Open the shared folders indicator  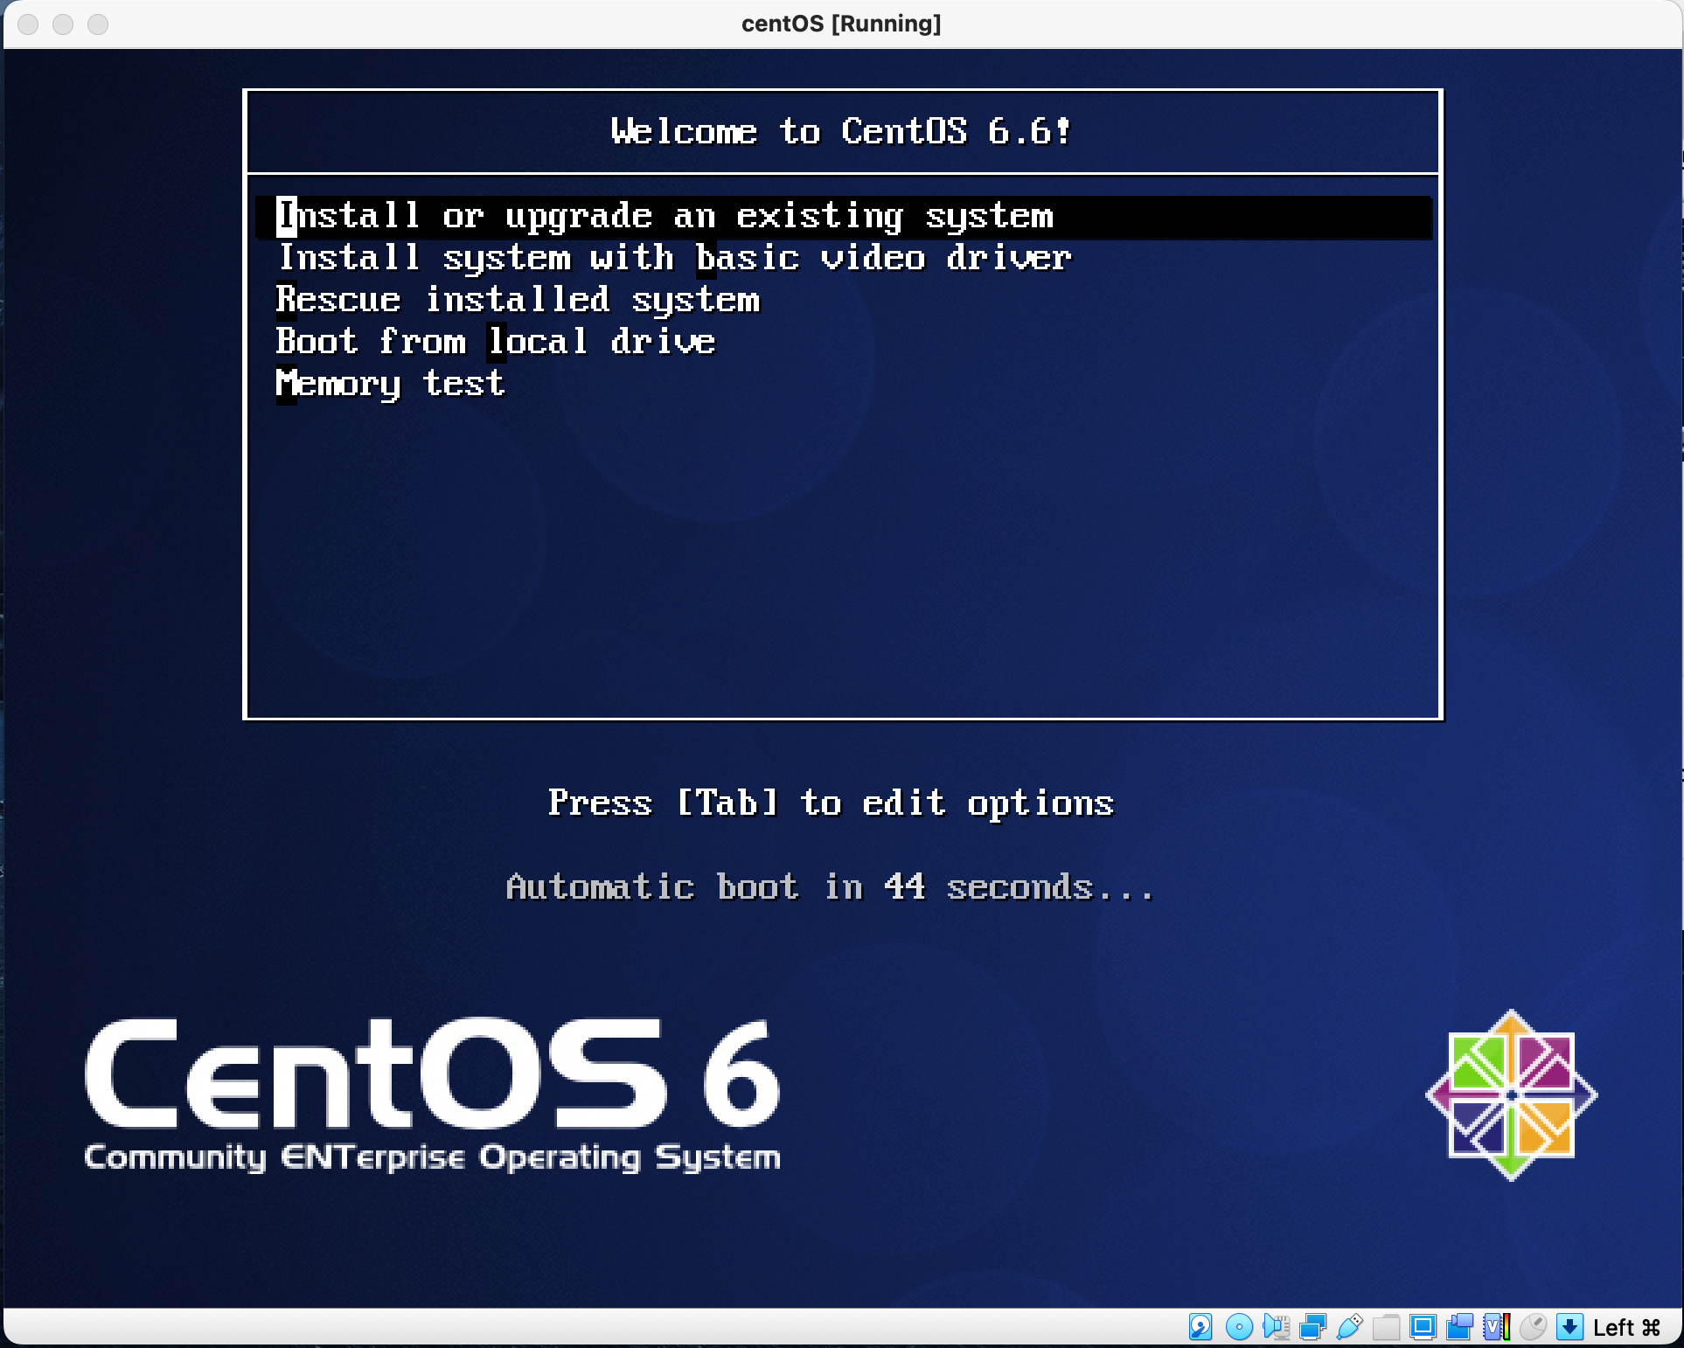pos(1386,1327)
